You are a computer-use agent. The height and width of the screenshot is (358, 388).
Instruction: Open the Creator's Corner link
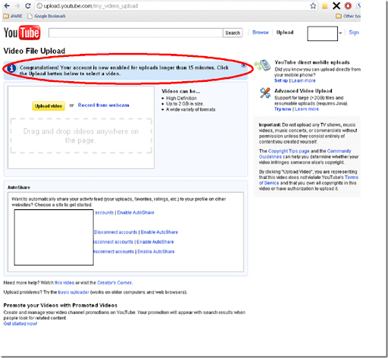[x=114, y=283]
